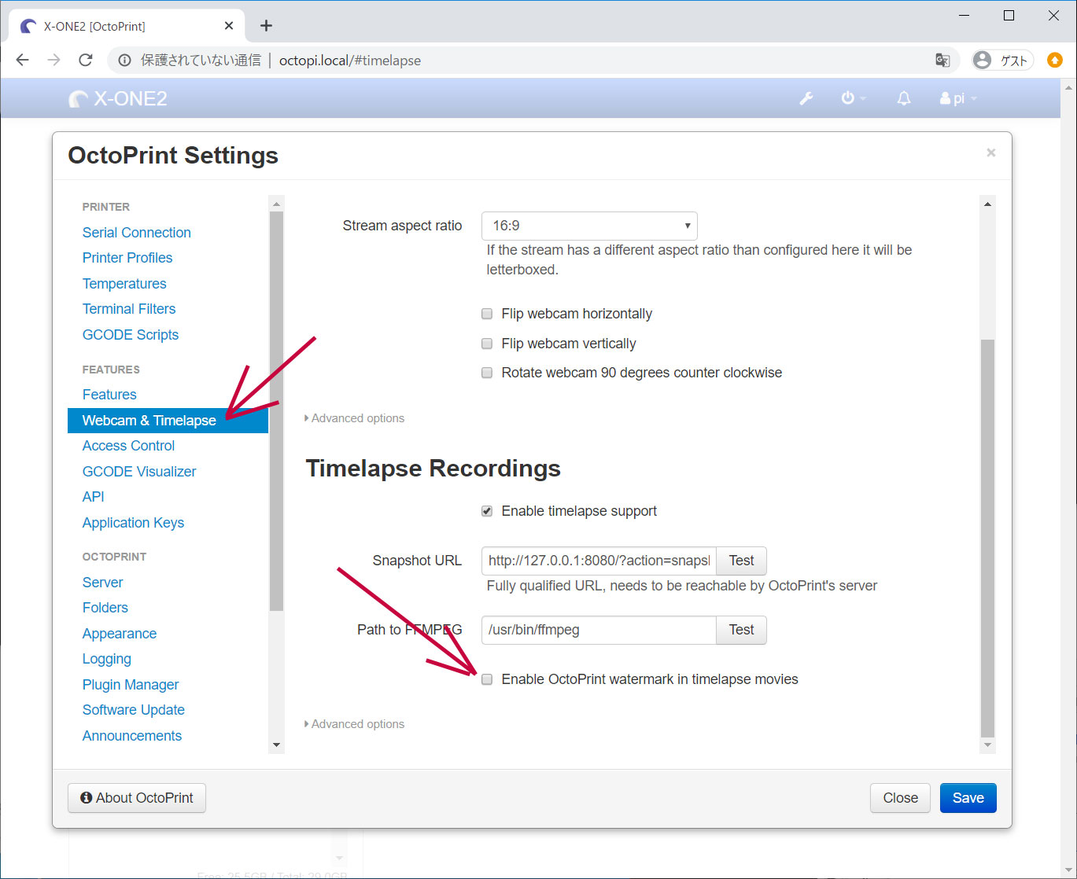The height and width of the screenshot is (879, 1077).
Task: Test the Path to FFMPEG
Action: click(741, 630)
